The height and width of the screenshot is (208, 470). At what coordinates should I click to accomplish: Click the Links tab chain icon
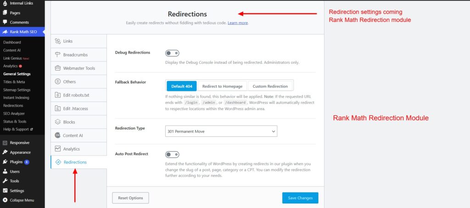pyautogui.click(x=58, y=41)
